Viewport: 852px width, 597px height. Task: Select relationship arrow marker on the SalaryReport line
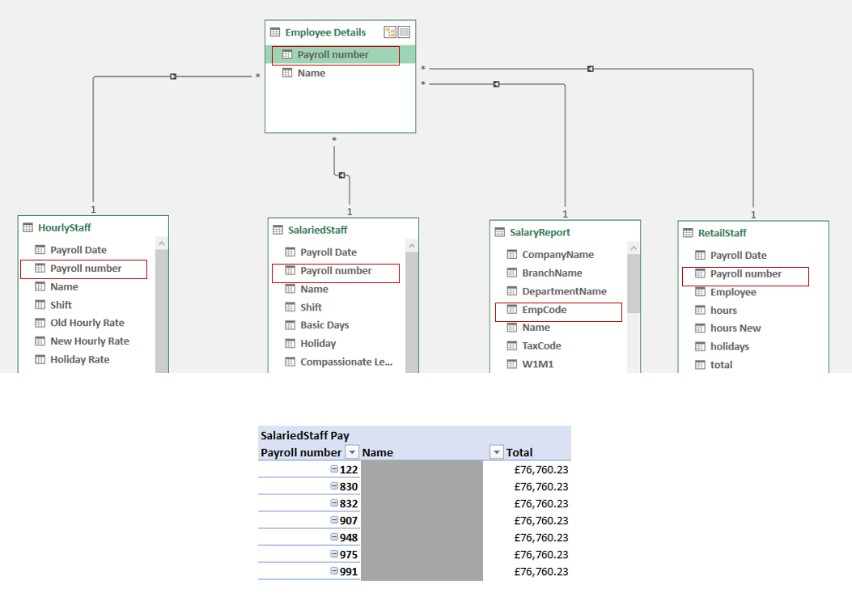tap(496, 84)
